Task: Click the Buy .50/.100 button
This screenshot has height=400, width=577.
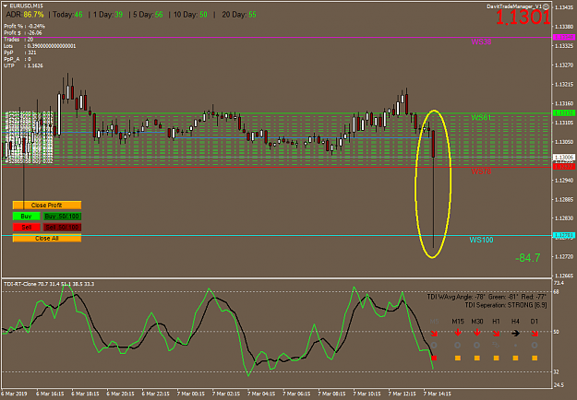Action: point(62,216)
